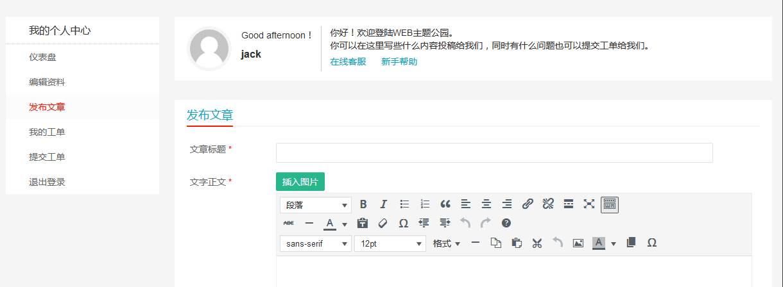Screen dimensions: 783x287
Task: Go to 我的工单 in the sidebar
Action: (x=47, y=132)
